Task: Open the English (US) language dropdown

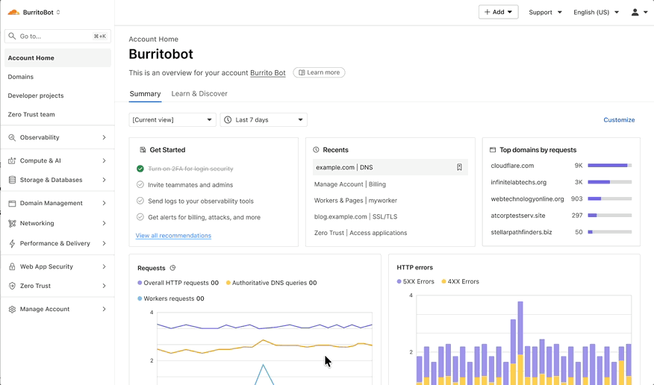Action: pyautogui.click(x=596, y=13)
